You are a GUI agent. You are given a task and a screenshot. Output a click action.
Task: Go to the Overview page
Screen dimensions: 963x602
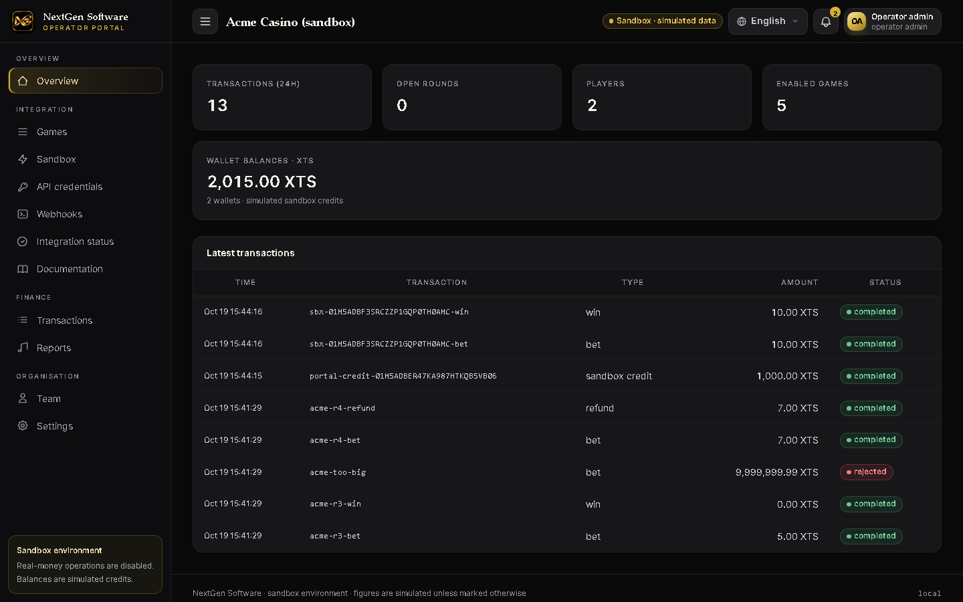pyautogui.click(x=85, y=81)
